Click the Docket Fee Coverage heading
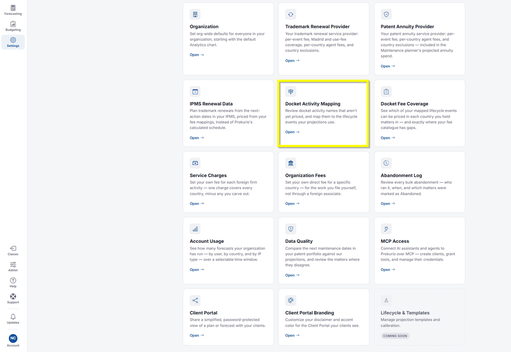The height and width of the screenshot is (352, 511). [405, 104]
